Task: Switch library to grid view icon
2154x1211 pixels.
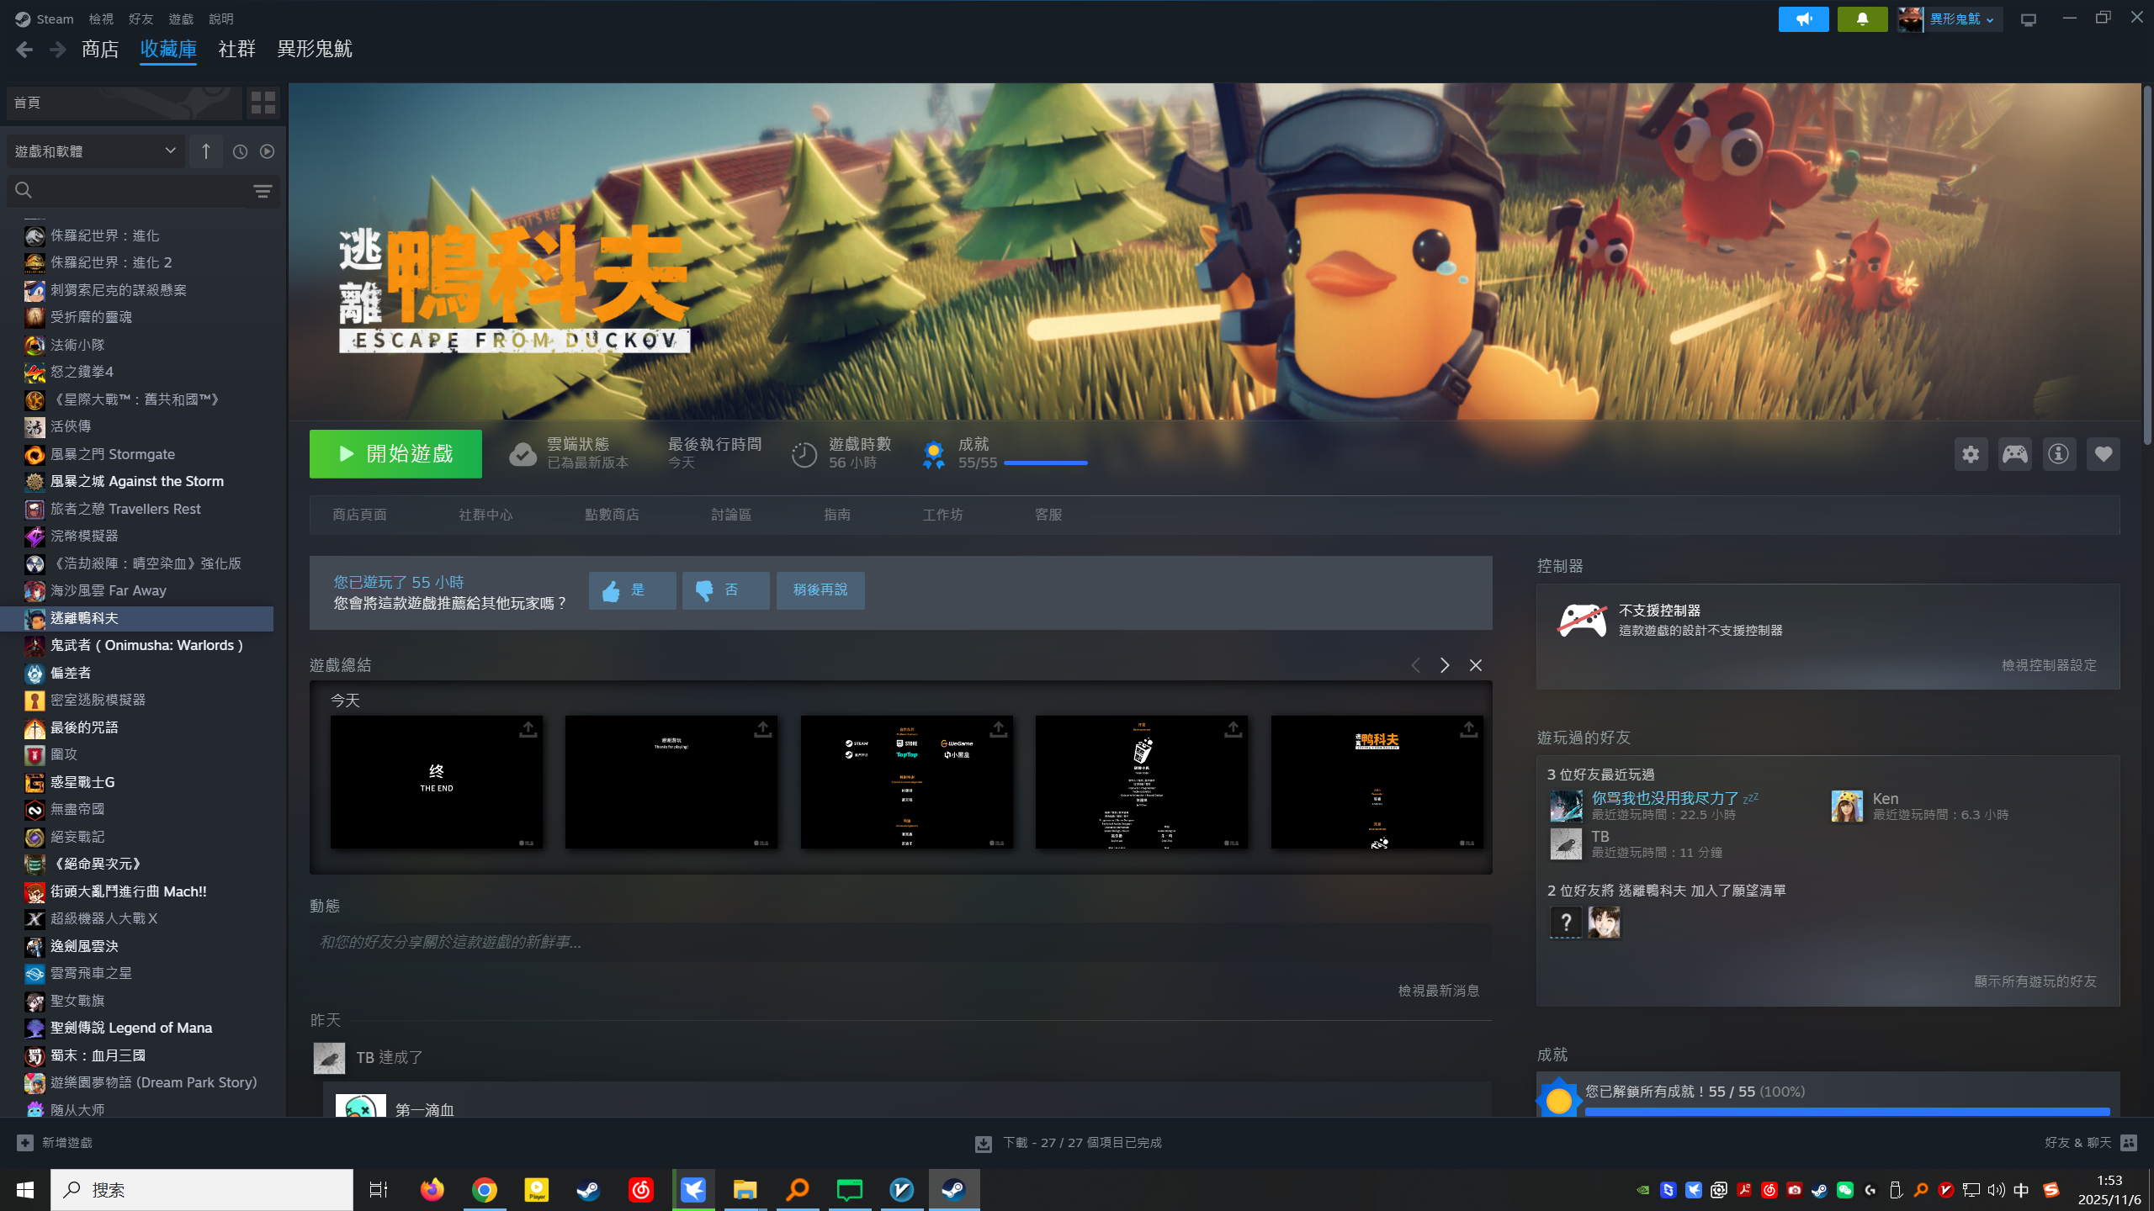Action: tap(263, 103)
